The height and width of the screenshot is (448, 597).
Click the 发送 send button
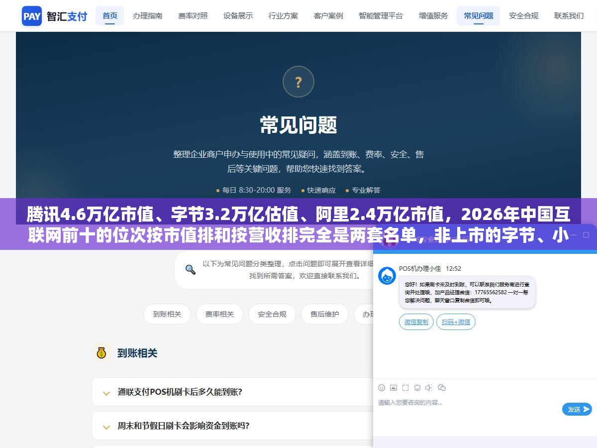point(577,409)
